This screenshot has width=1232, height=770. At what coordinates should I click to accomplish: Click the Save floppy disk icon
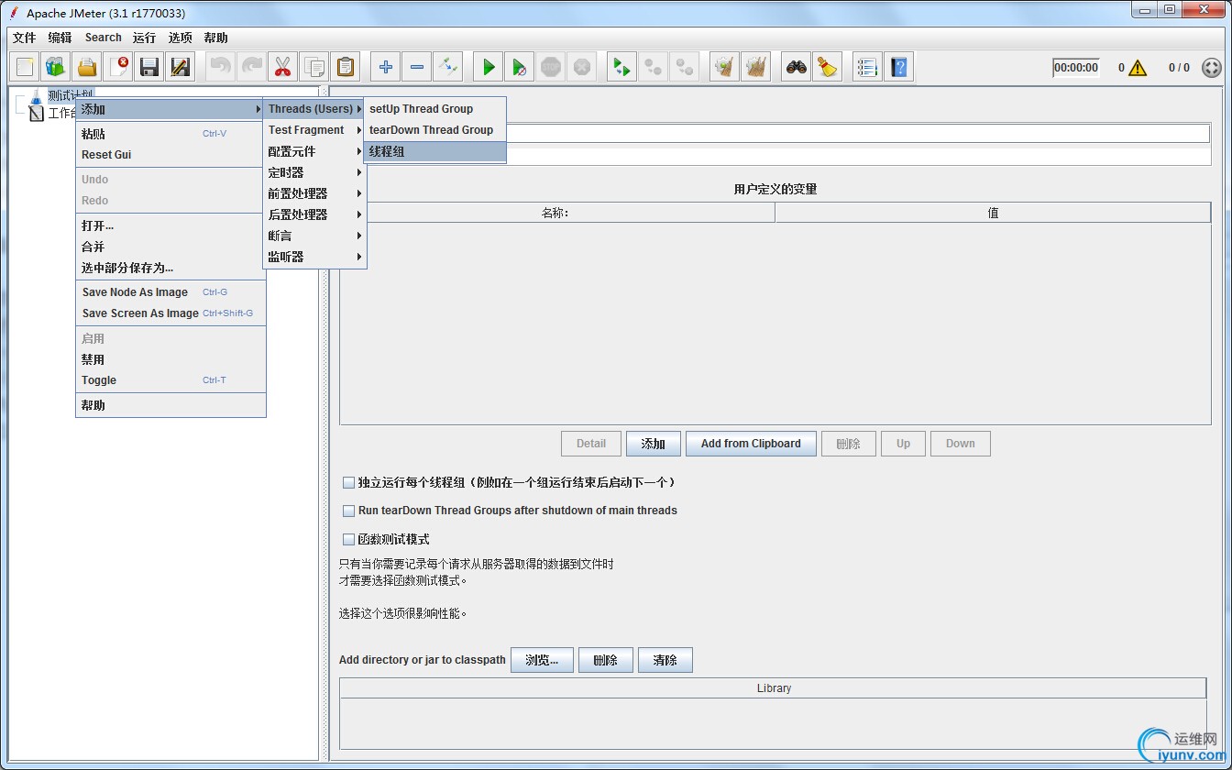coord(149,67)
